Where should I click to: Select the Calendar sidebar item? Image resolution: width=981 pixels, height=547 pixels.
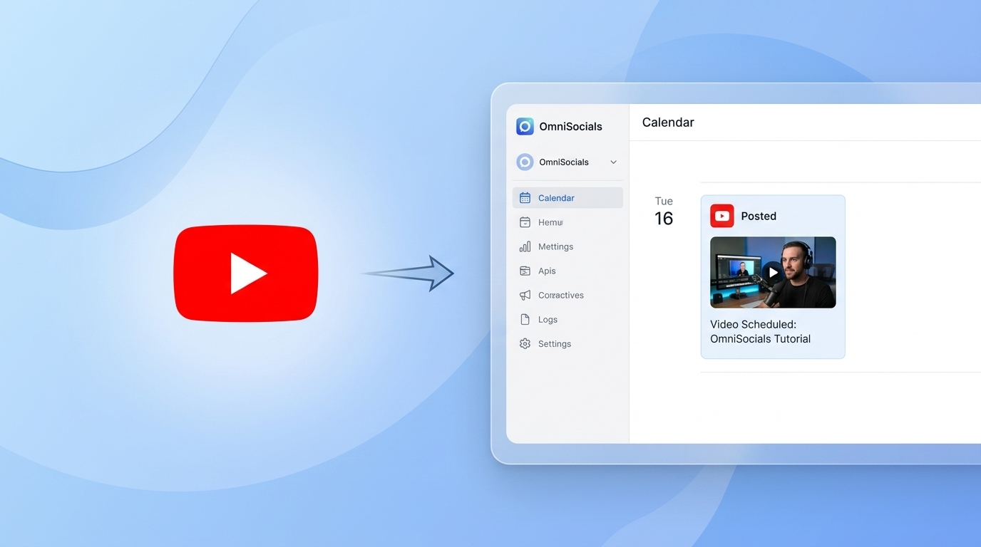(567, 198)
